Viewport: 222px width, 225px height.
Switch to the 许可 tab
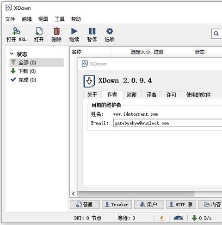(171, 95)
